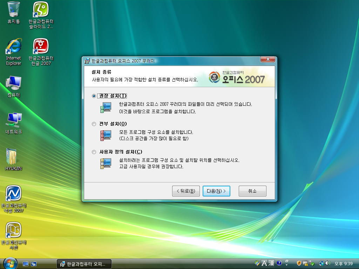Click the text 이것을 바탕으로 프로그램을 설치합니다.

[157, 112]
